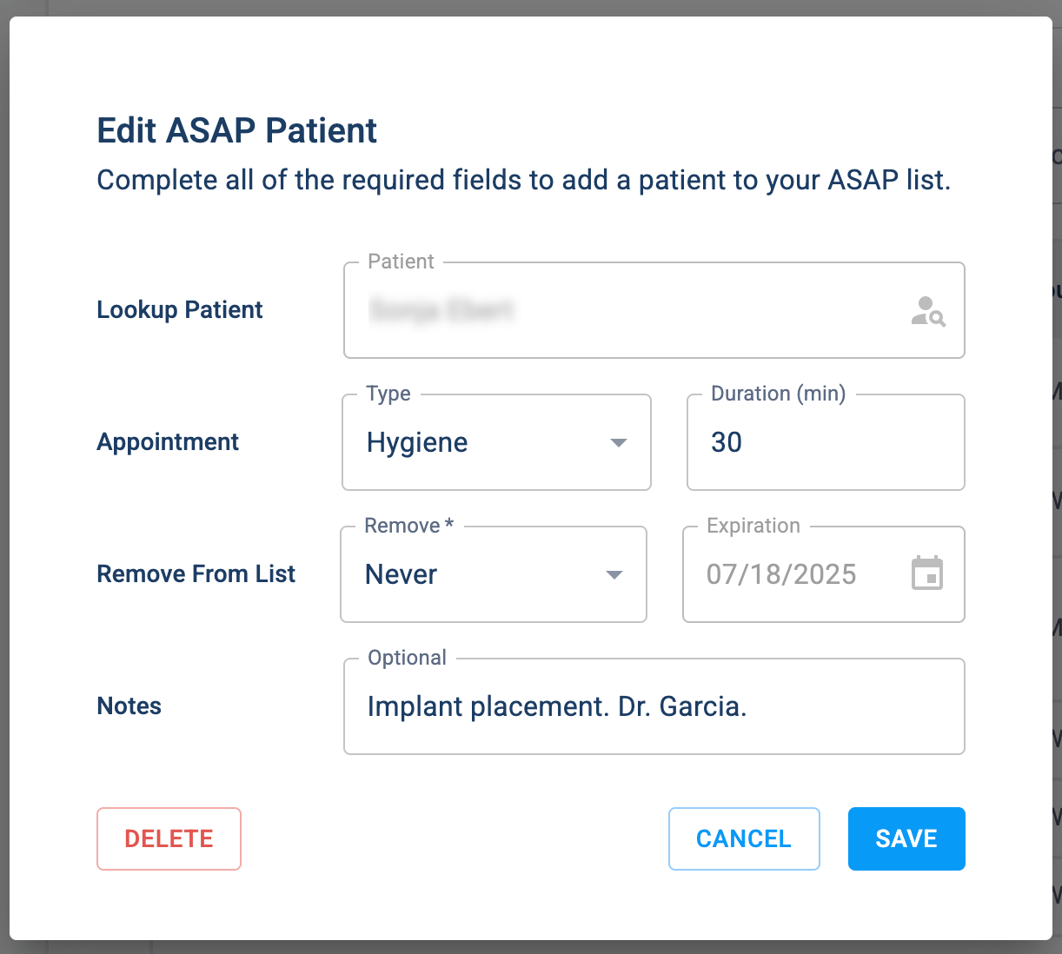The height and width of the screenshot is (954, 1062).
Task: Click the Edit ASAP Patient heading
Action: (236, 131)
